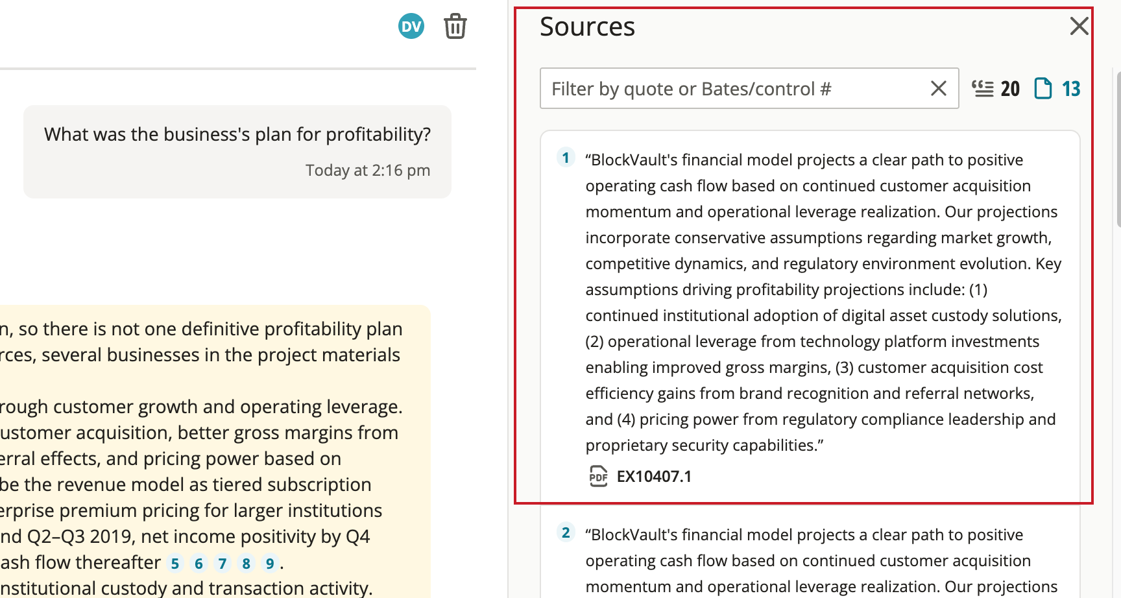Show the 13 documents view

click(x=1057, y=88)
